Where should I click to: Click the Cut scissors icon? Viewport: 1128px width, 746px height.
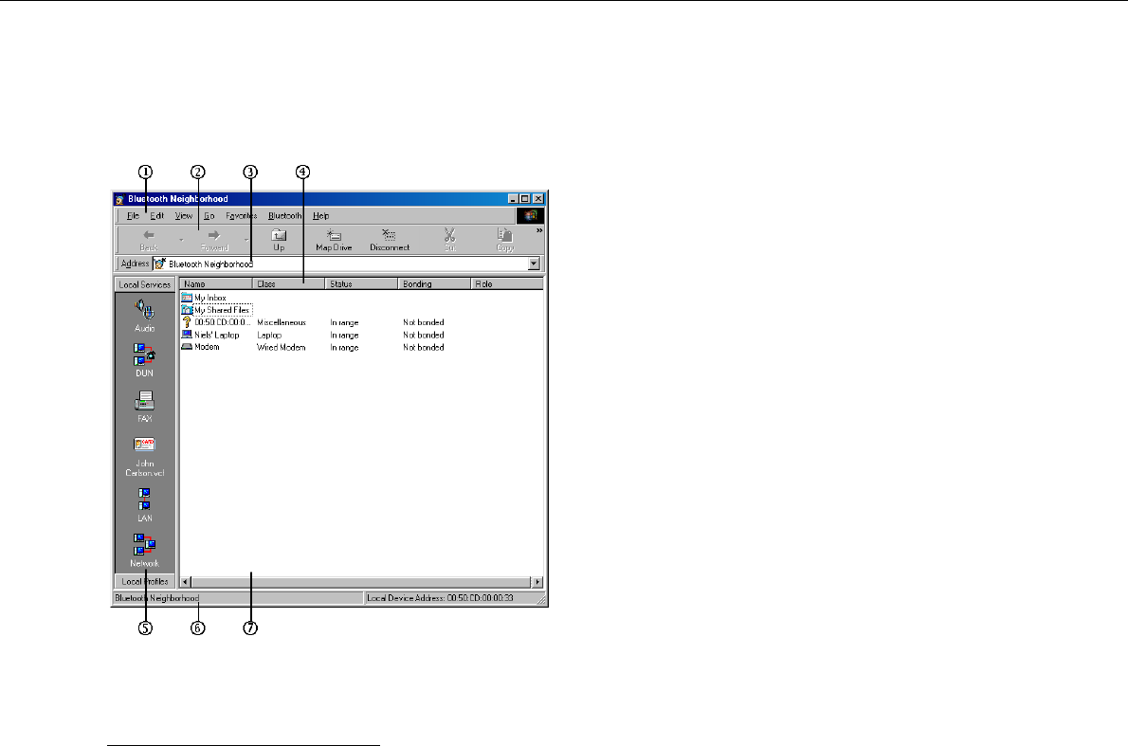(449, 235)
